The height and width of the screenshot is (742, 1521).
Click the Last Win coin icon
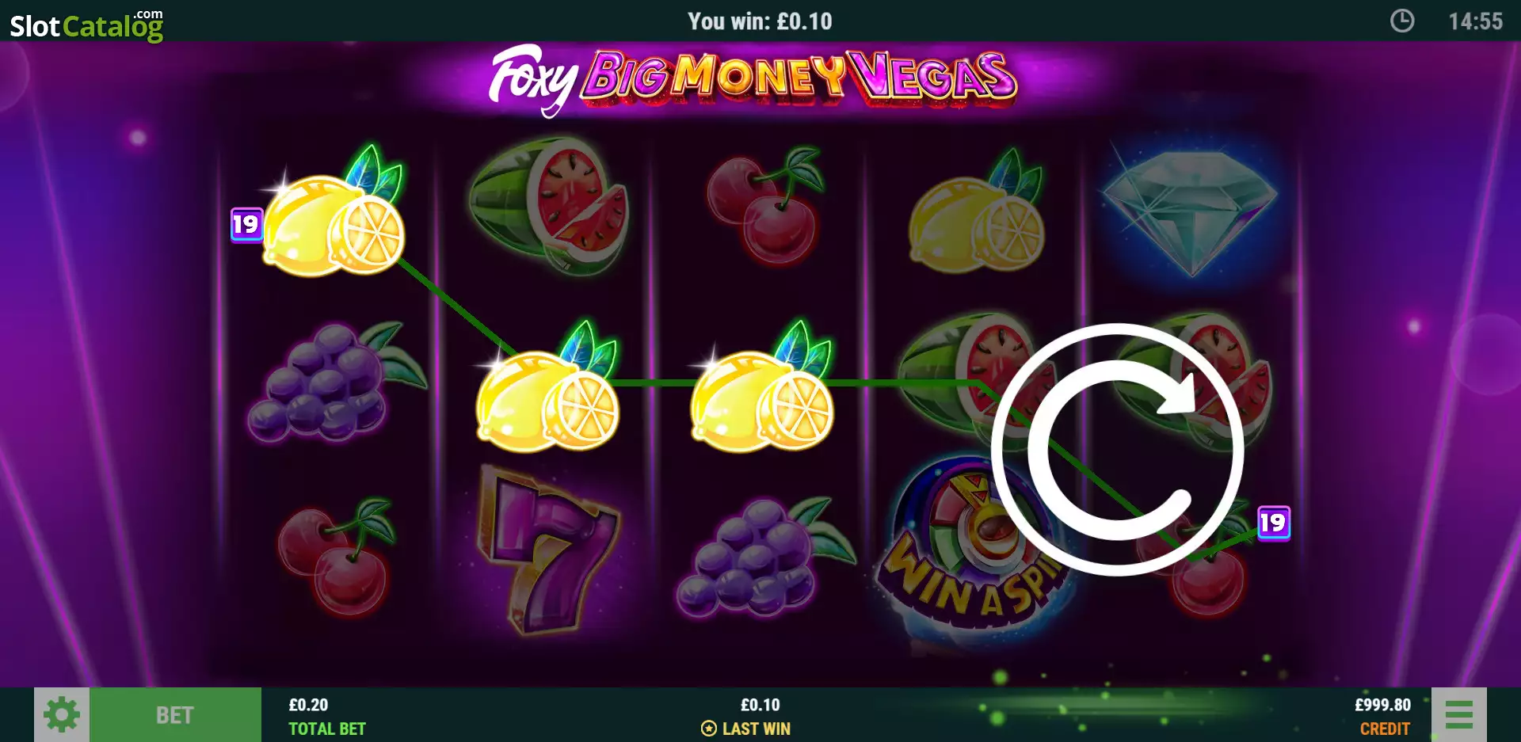709,729
